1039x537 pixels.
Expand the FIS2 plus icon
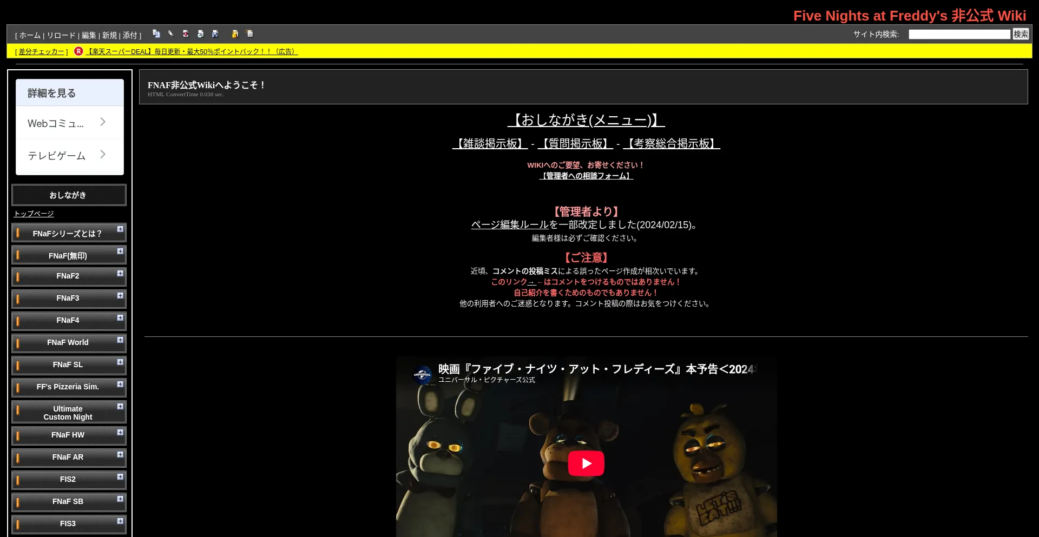(x=120, y=477)
